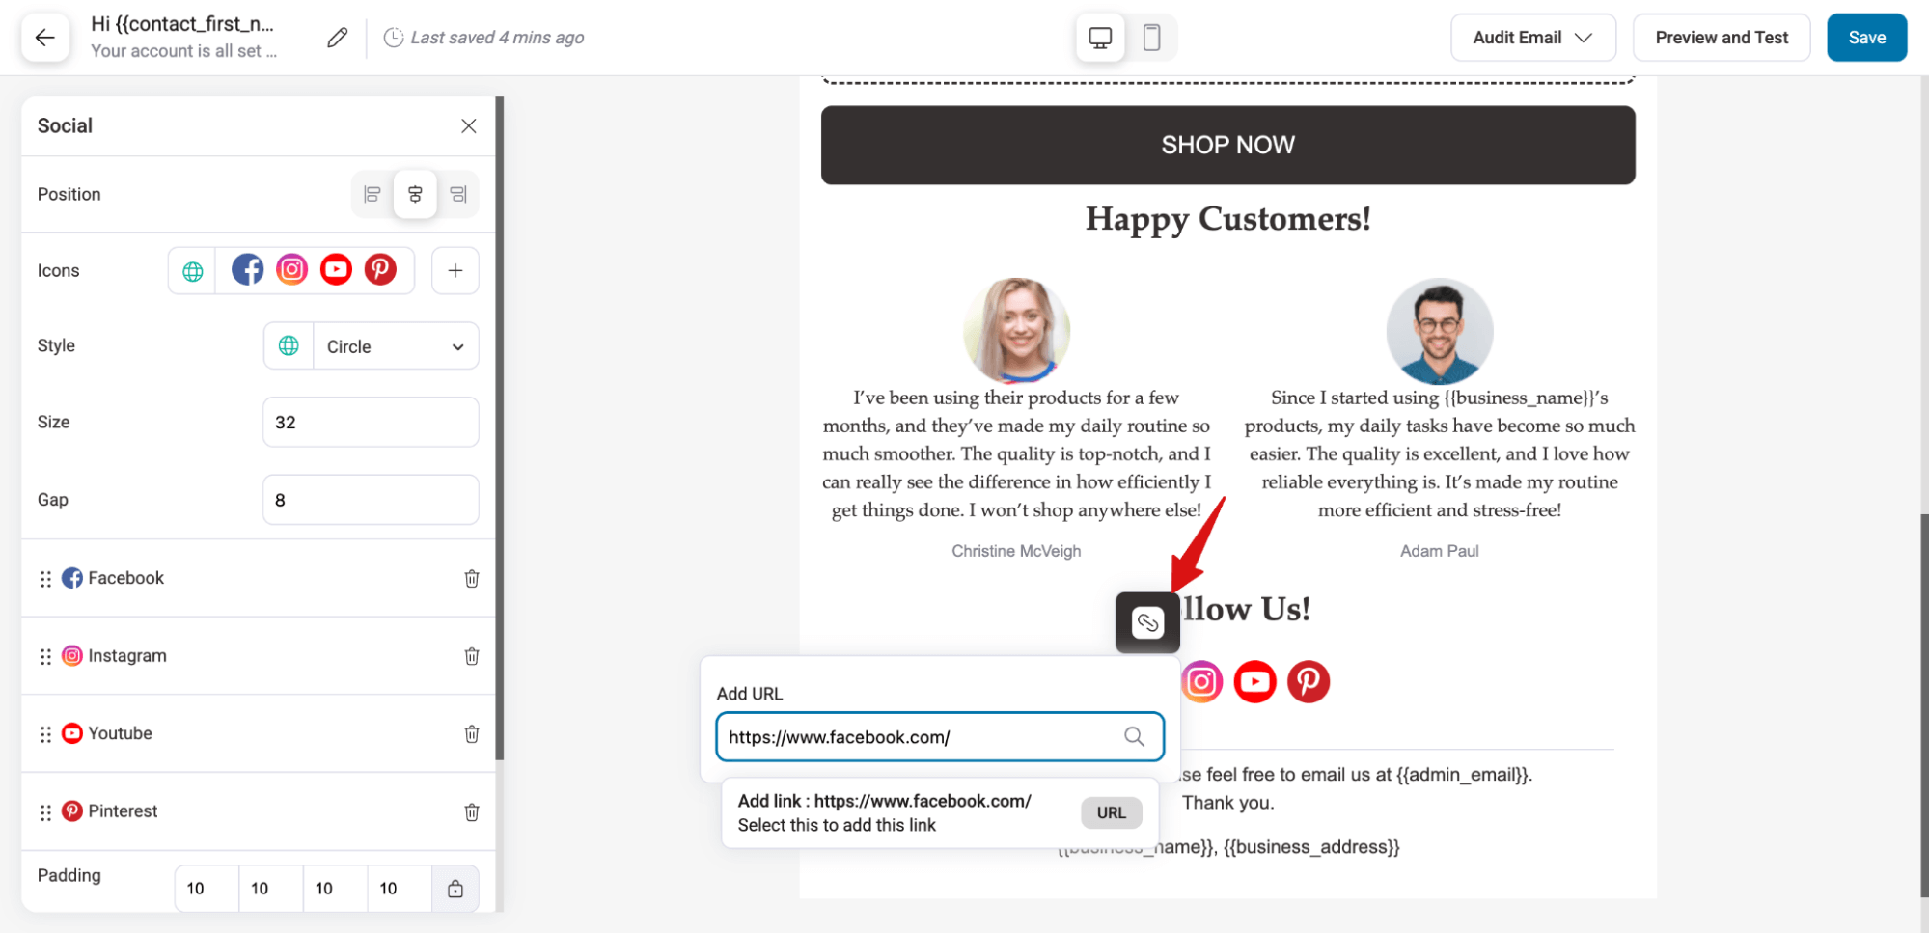Open the edit pencil icon next to email title
The height and width of the screenshot is (934, 1929).
[x=336, y=37]
